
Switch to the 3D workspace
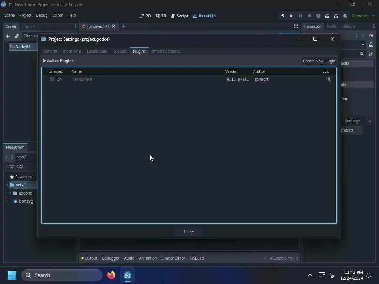[x=161, y=16]
